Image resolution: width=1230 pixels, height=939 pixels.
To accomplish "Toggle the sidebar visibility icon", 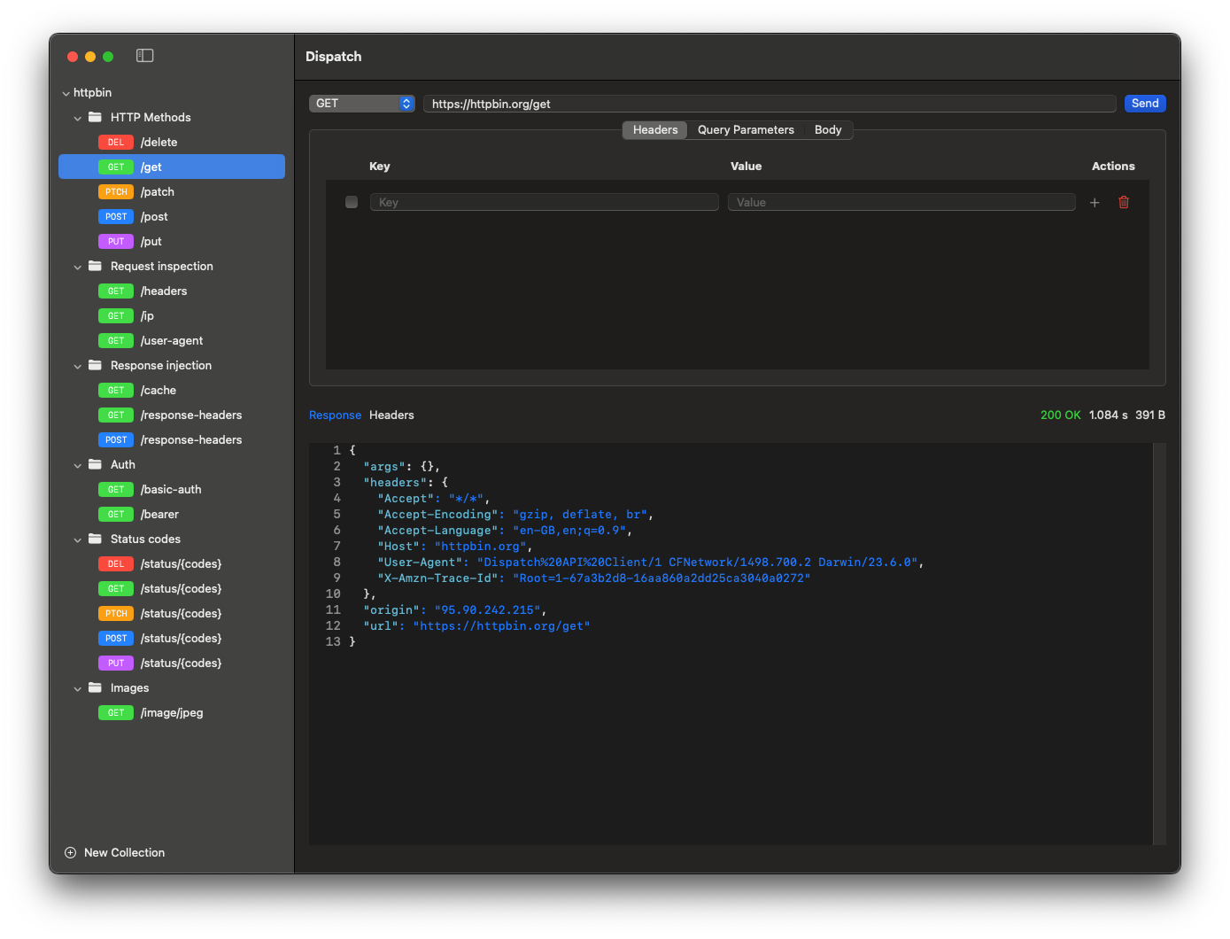I will tap(145, 56).
